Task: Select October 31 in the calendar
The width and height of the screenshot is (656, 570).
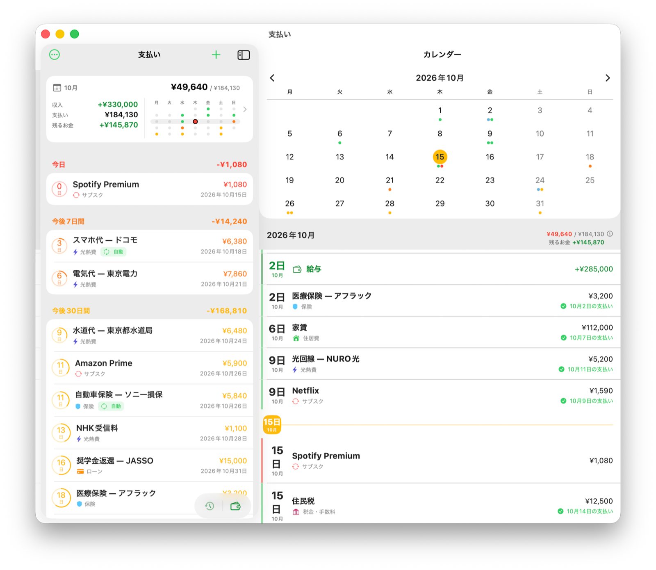Action: coord(540,204)
